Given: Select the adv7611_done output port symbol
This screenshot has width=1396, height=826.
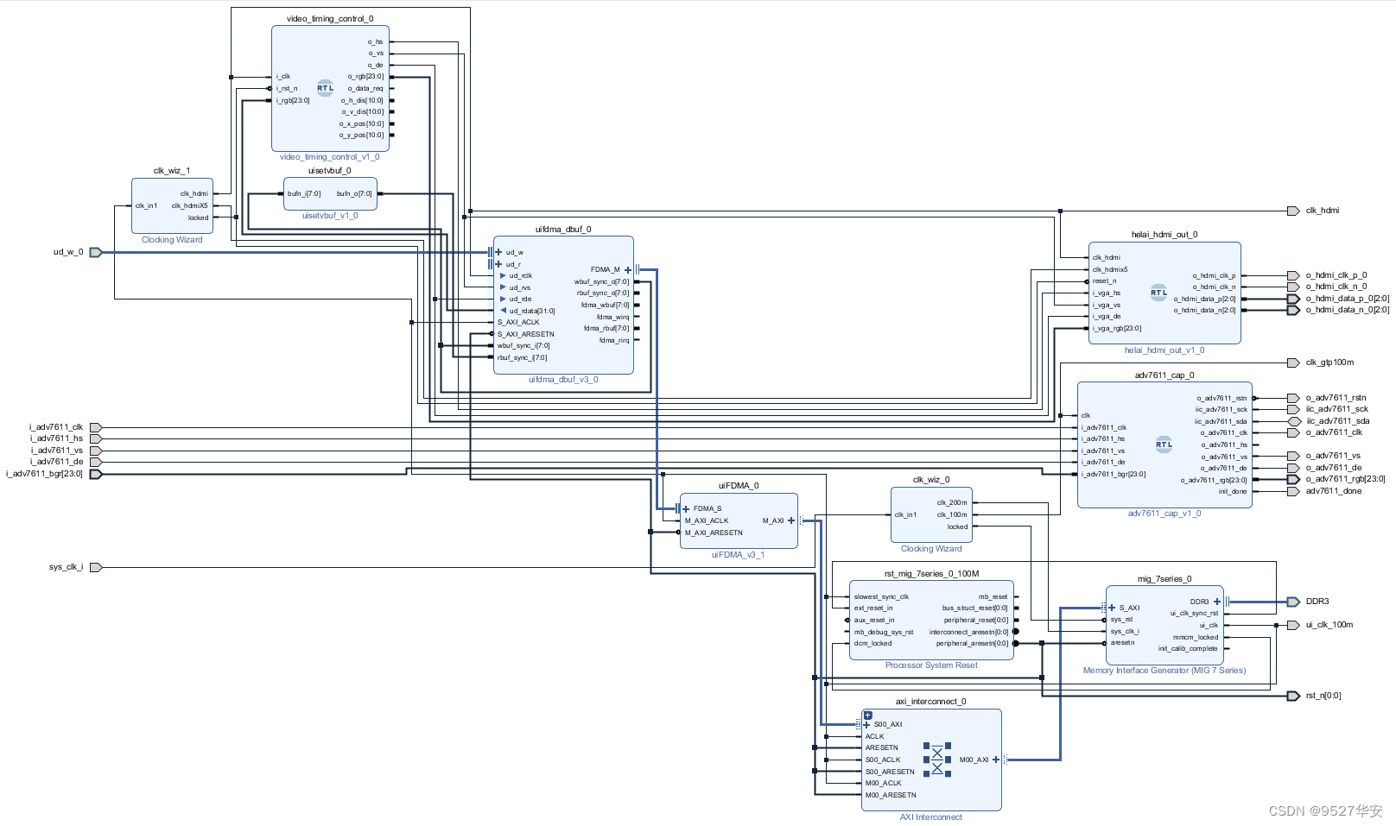Looking at the screenshot, I should tap(1293, 491).
